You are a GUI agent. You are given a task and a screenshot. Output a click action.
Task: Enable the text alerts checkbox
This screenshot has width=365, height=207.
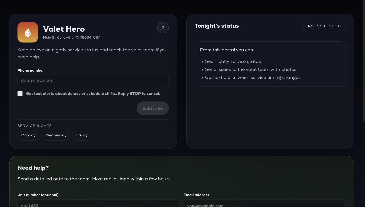click(x=20, y=93)
